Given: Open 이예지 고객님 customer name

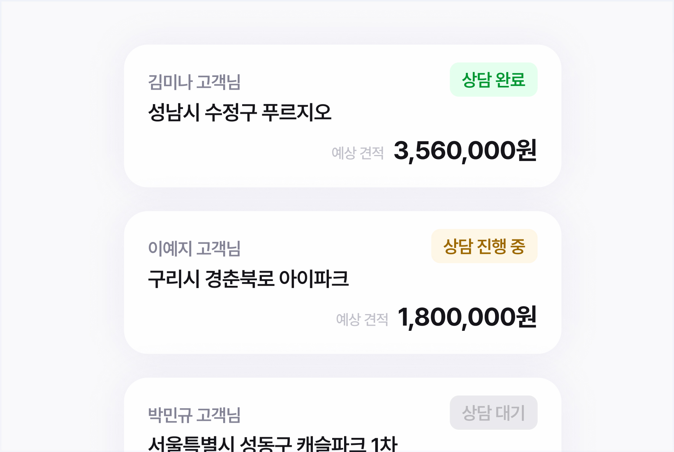Looking at the screenshot, I should (194, 249).
